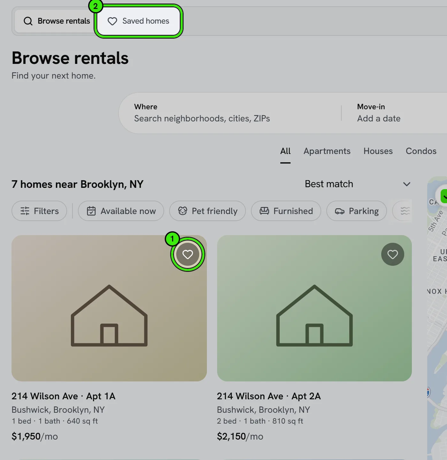The width and height of the screenshot is (447, 460).
Task: Open the Saved homes tab
Action: tap(139, 21)
